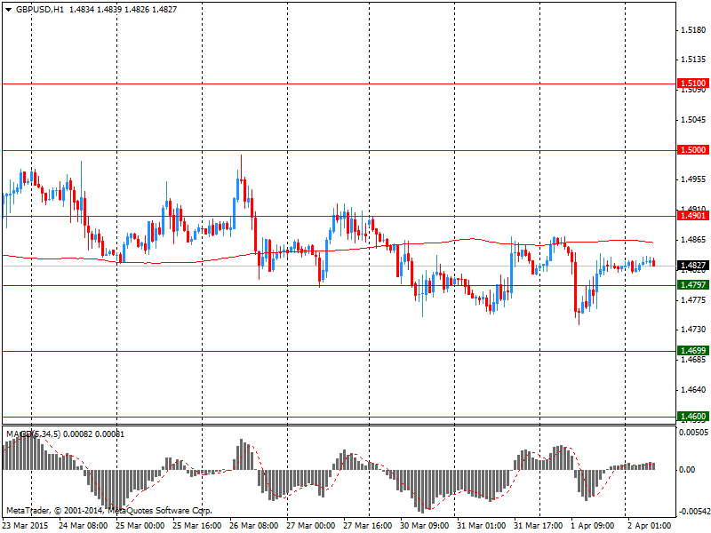Select the 25 Mar 16:00 time label
Screen dimensions: 711x533
tap(197, 526)
